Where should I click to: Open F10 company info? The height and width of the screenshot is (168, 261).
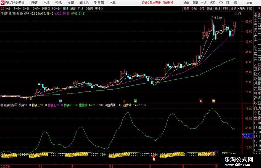tap(225, 9)
